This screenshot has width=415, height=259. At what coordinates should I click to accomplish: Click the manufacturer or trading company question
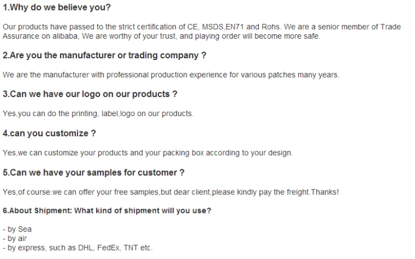(x=104, y=55)
